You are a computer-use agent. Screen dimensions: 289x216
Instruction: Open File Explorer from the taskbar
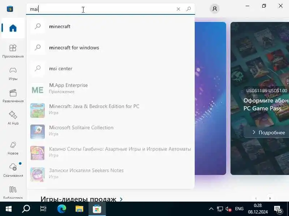pyautogui.click(x=79, y=209)
